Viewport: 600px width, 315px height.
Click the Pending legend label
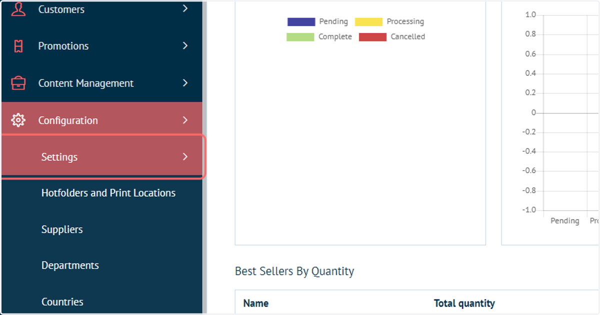pyautogui.click(x=333, y=21)
